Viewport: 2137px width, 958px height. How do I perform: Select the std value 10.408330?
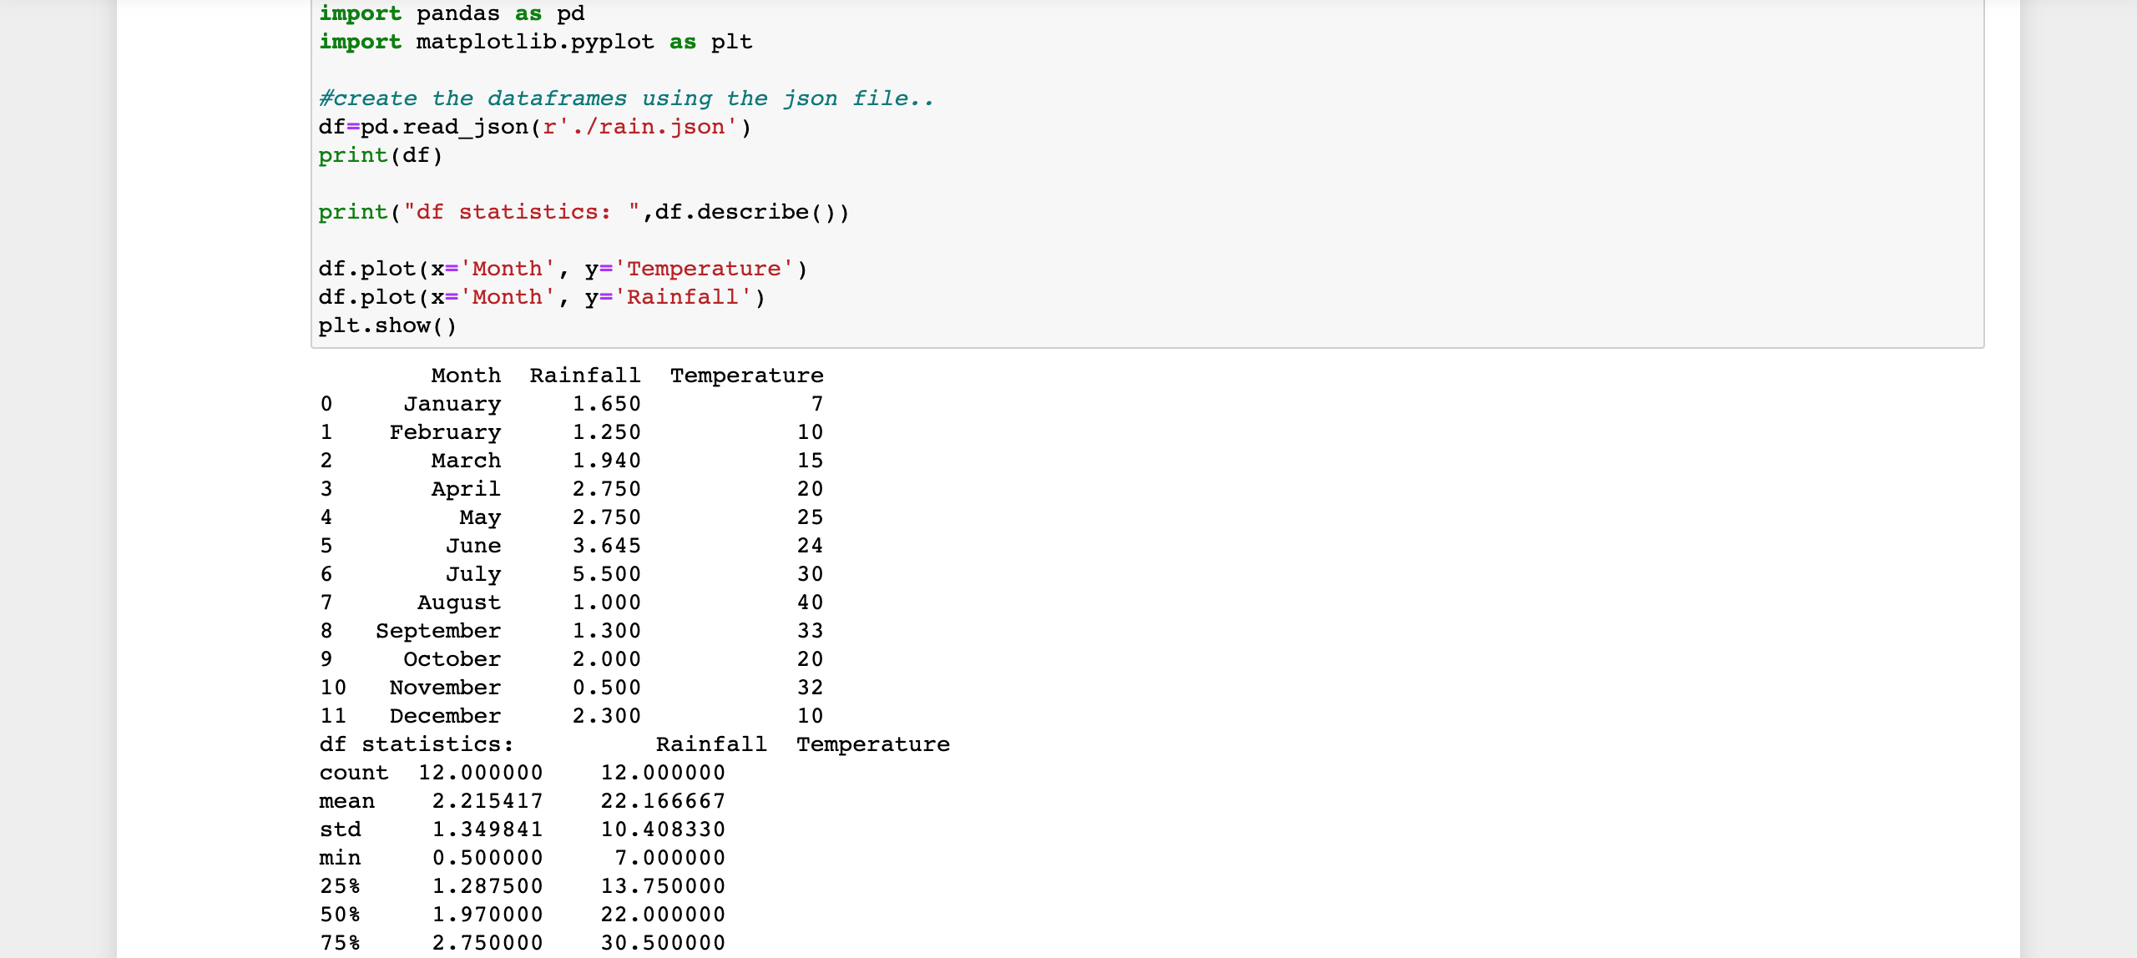663,829
